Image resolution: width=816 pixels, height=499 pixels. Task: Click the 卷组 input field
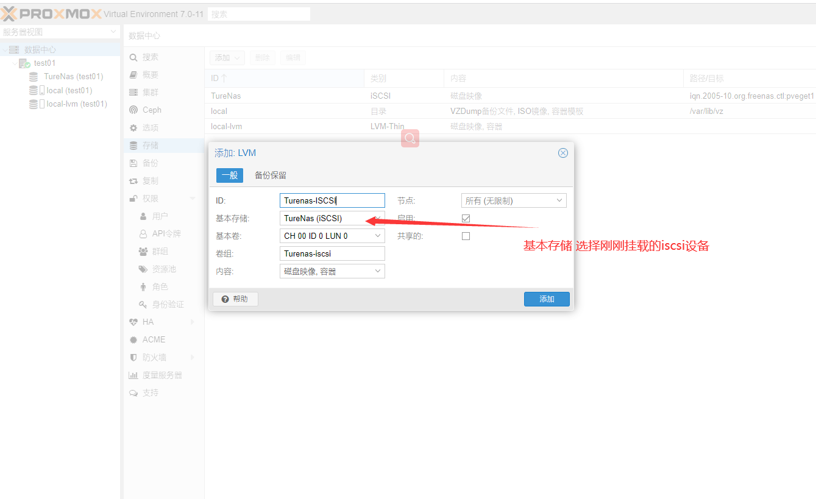332,253
